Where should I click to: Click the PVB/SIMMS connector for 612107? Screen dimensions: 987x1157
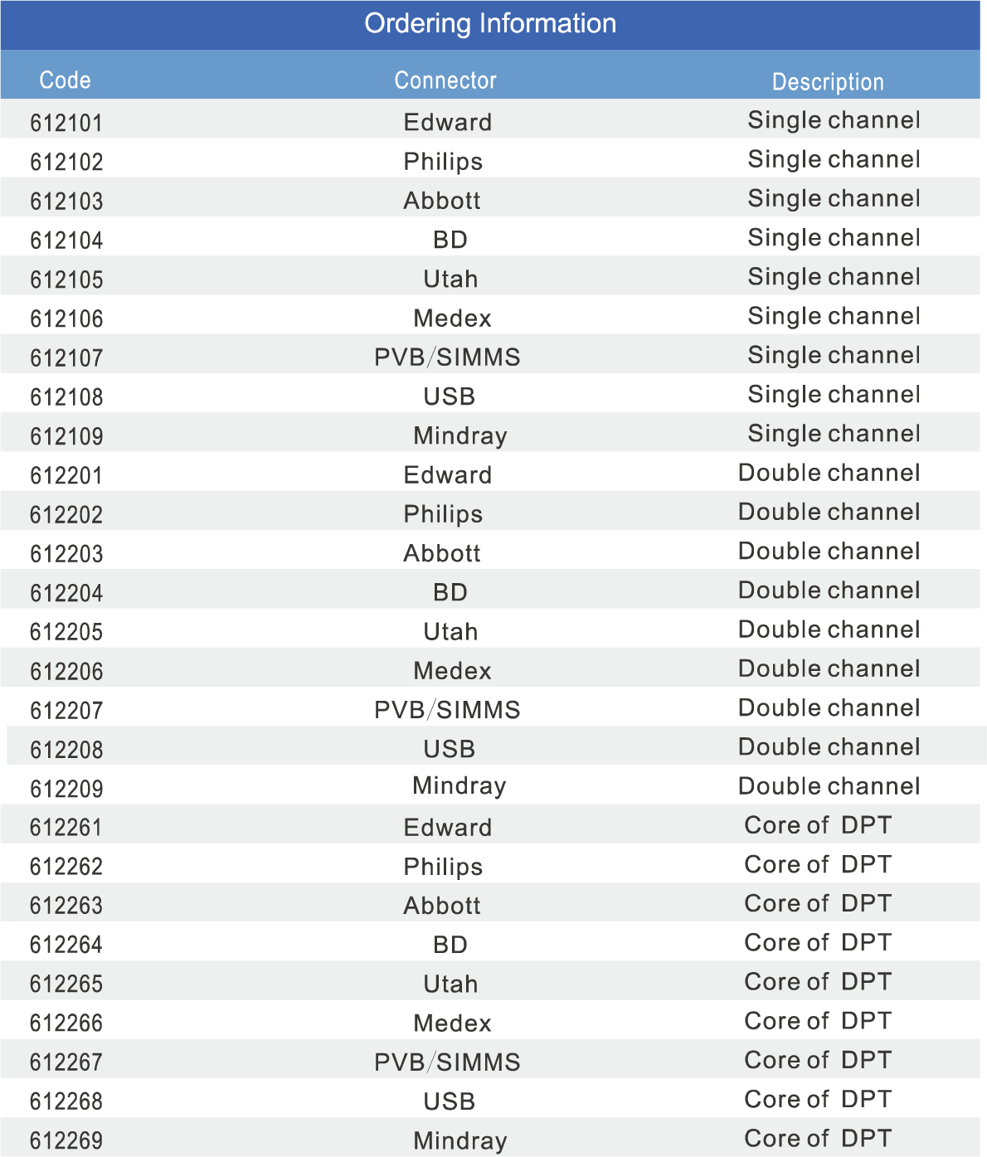(447, 357)
